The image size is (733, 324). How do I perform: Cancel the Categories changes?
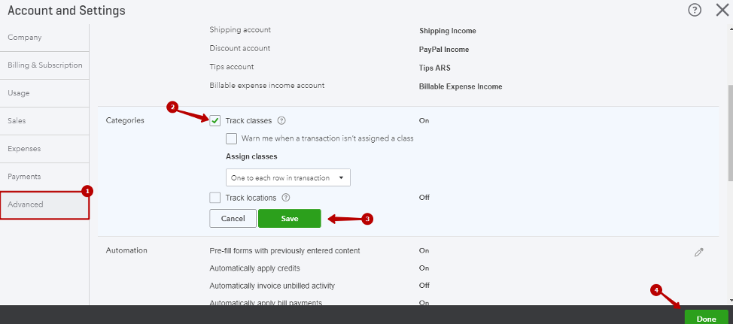[x=233, y=219]
